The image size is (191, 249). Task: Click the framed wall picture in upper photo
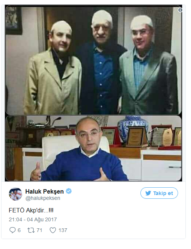click(14, 21)
